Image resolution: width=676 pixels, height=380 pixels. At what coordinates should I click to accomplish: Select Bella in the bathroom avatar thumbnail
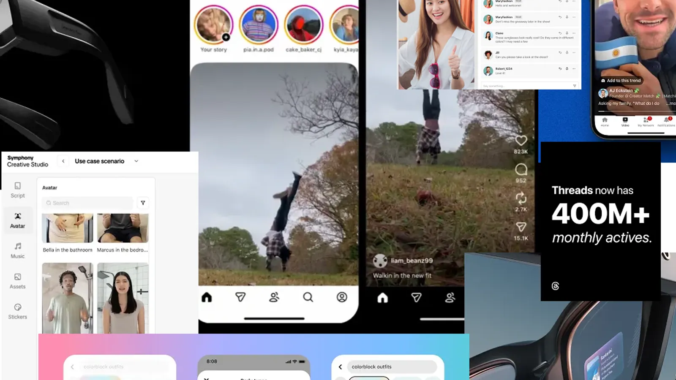click(68, 228)
